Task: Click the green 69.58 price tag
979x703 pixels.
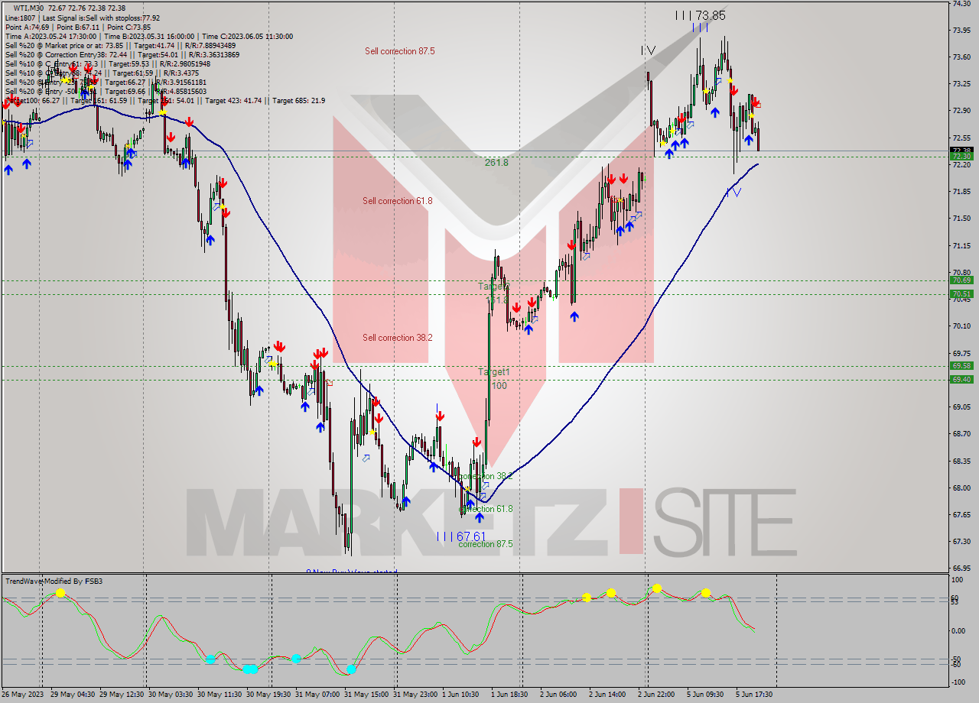Action: pos(961,365)
